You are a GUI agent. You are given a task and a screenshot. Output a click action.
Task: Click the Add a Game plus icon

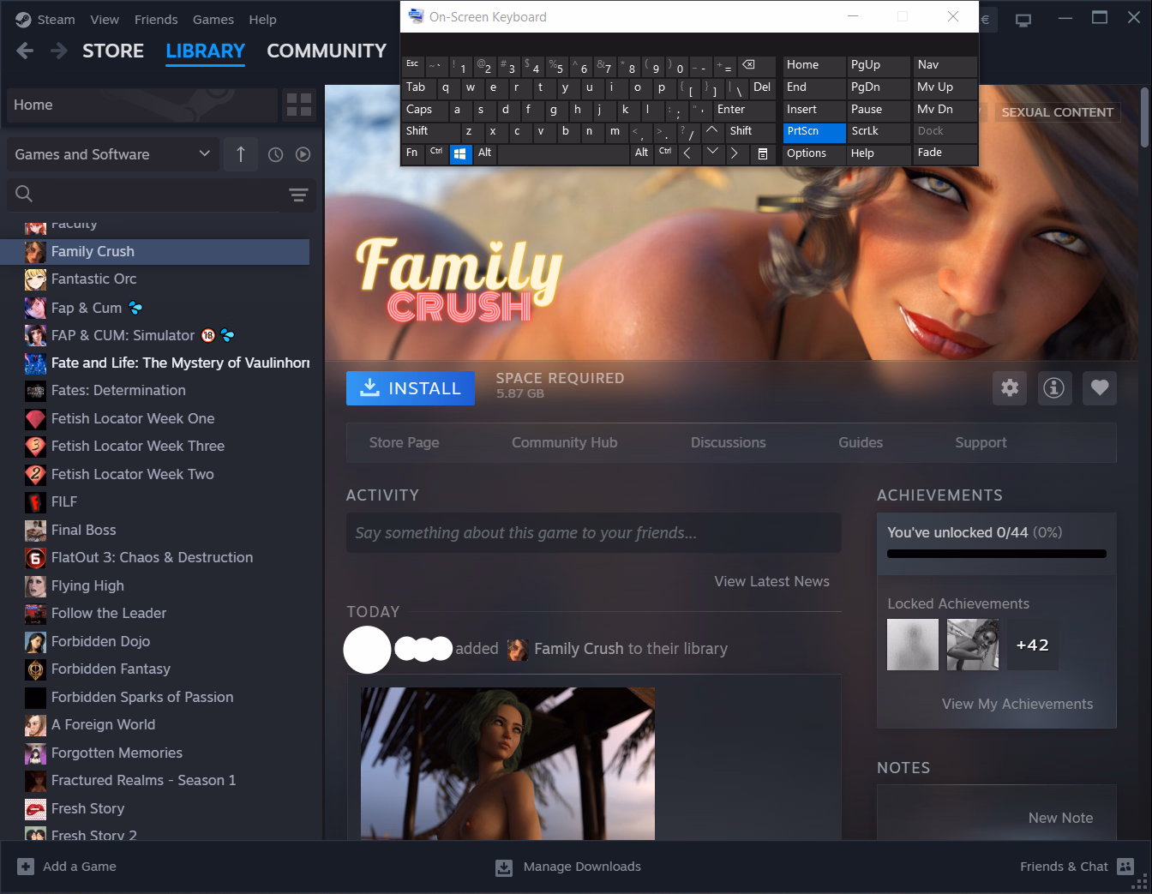click(x=26, y=867)
